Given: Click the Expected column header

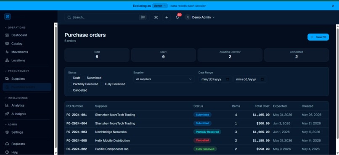Looking at the screenshot, I should (280, 106).
